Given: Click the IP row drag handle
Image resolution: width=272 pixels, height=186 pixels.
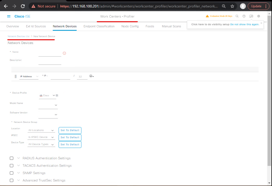Looking at the screenshot, I should pyautogui.click(x=16, y=76).
